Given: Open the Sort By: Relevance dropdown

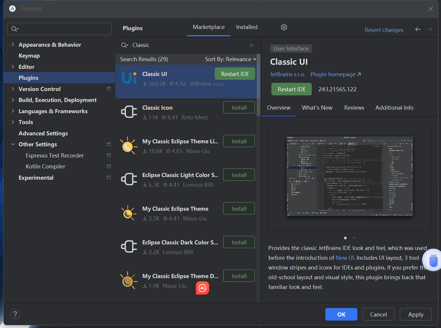Looking at the screenshot, I should [231, 59].
